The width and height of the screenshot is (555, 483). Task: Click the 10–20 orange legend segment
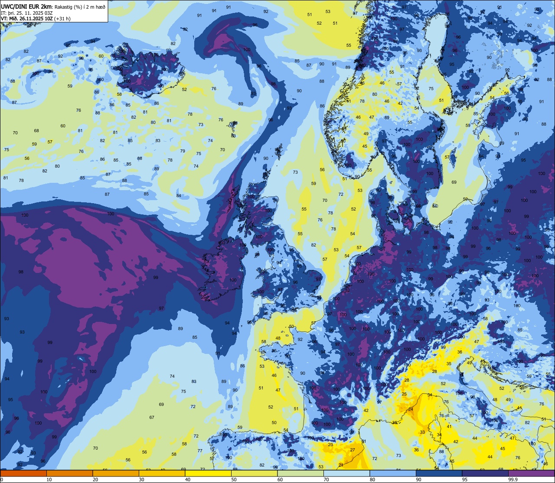69,473
